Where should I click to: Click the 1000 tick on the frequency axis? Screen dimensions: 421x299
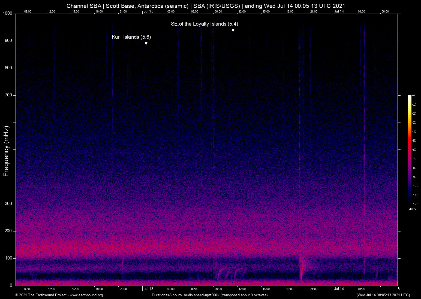click(x=8, y=14)
